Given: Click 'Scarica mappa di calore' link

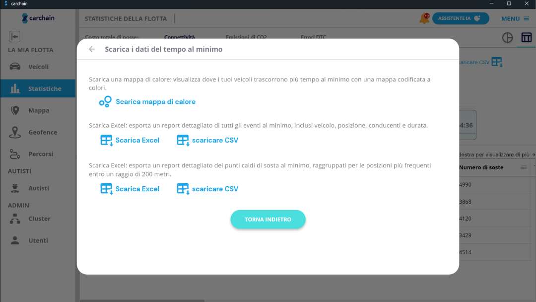Looking at the screenshot, I should 155,102.
